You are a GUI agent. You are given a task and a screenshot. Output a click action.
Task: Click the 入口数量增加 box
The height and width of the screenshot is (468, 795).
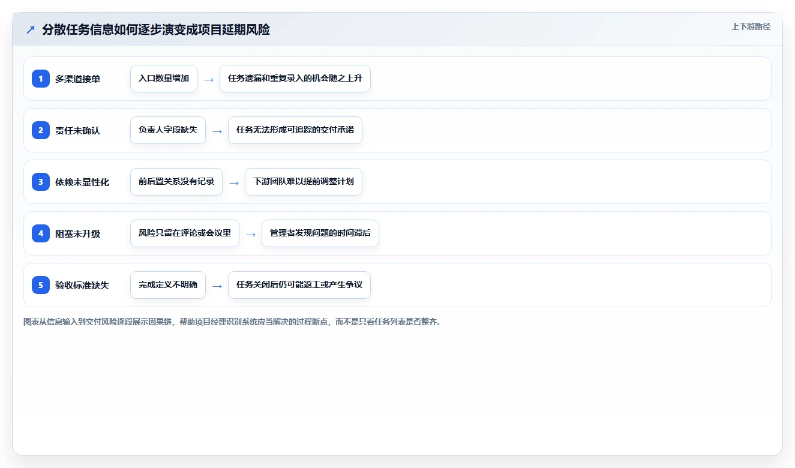[164, 79]
